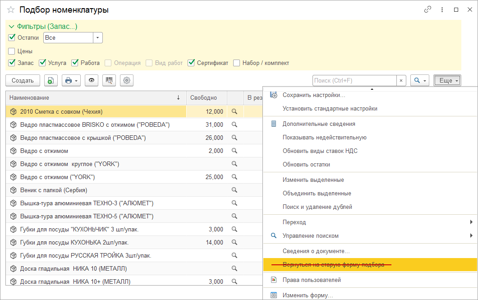
Task: Click the Еще button
Action: [447, 80]
